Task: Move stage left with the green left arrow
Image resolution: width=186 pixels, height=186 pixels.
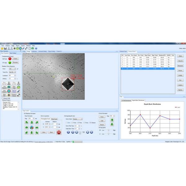Action: click(x=27, y=127)
